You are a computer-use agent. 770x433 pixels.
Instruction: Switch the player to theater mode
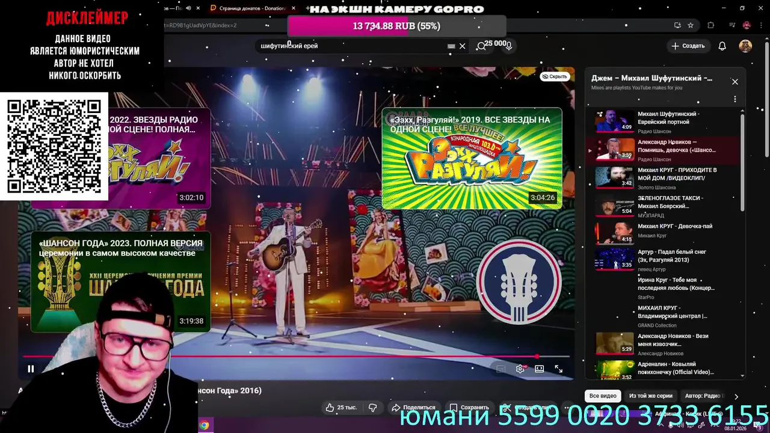click(540, 369)
